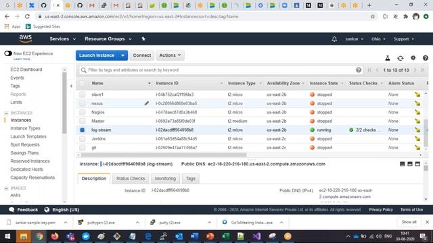
Task: Open the Support dropdown menu
Action: 403,39
